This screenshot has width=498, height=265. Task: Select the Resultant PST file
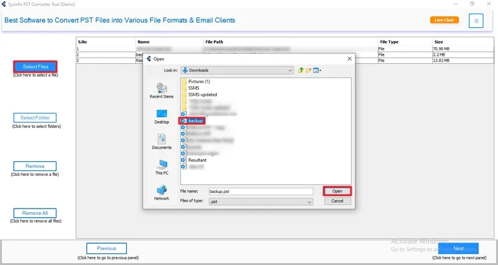(194, 160)
